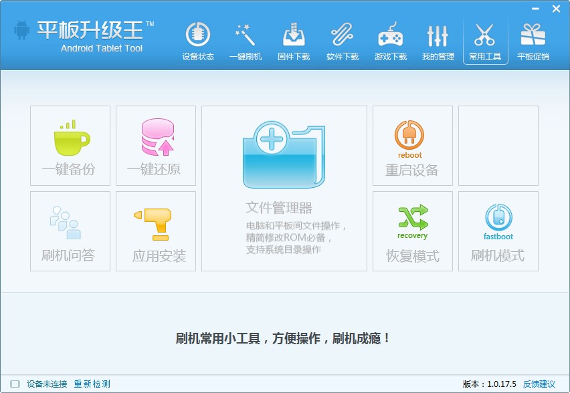Open 游戏下载 gamepad icon
The width and height of the screenshot is (570, 393).
pyautogui.click(x=390, y=41)
